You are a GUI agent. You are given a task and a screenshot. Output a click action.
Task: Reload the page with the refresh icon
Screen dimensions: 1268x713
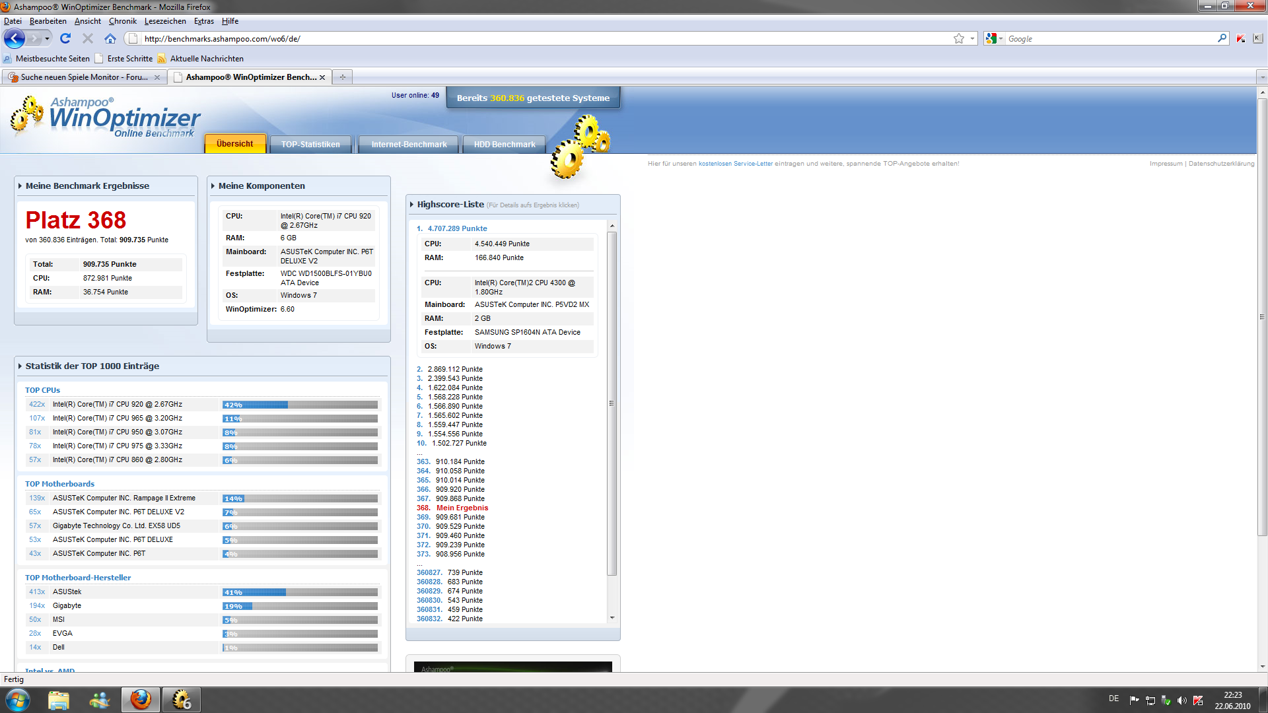click(x=65, y=38)
